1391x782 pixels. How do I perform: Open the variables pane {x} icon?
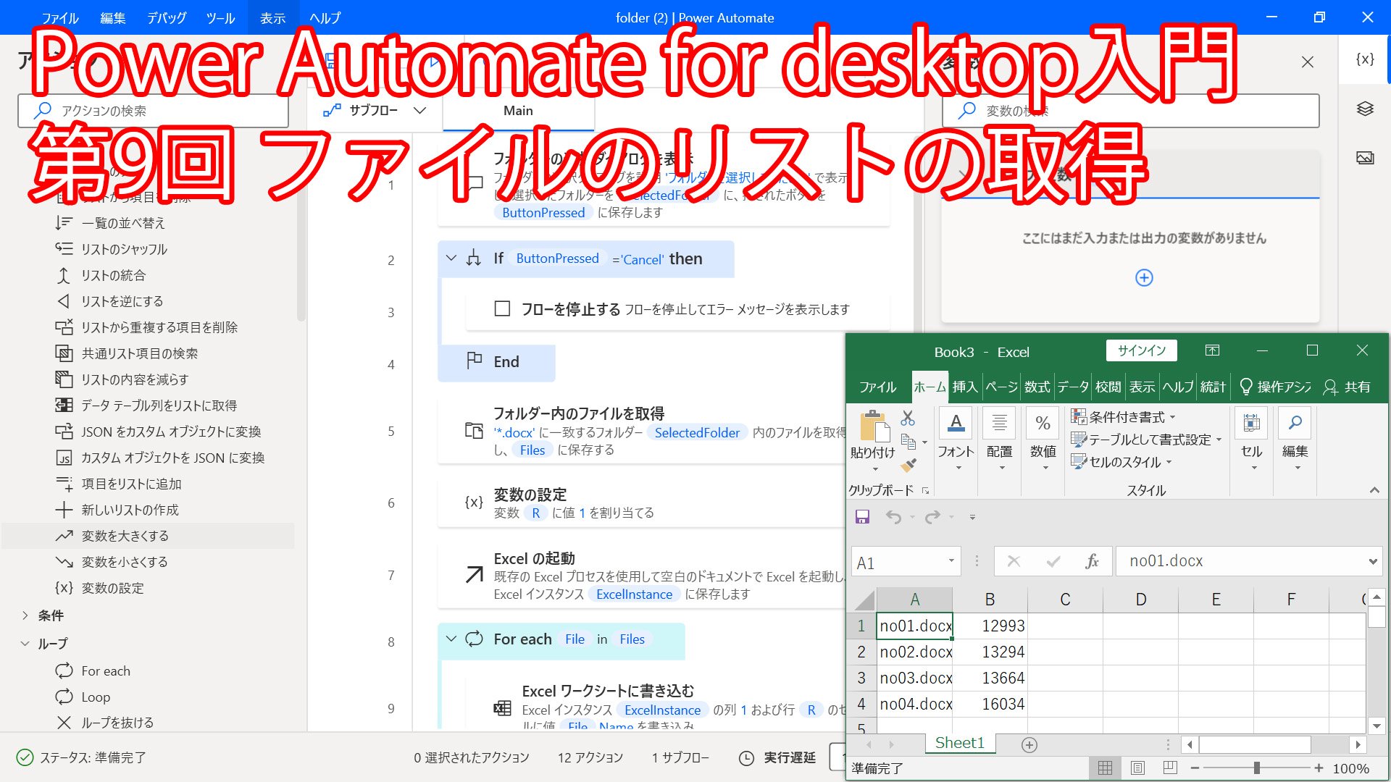tap(1365, 59)
